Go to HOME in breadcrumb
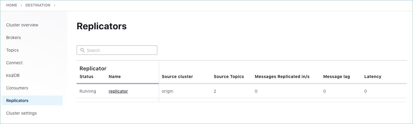413x124 pixels. [x=12, y=5]
